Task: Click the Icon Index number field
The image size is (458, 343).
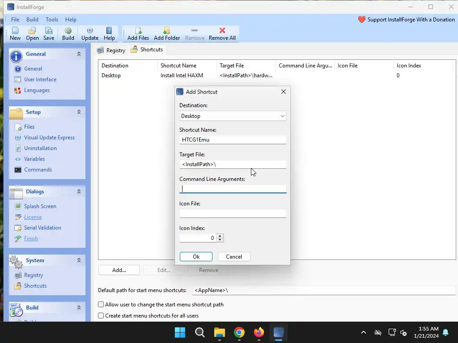Action: pyautogui.click(x=198, y=238)
